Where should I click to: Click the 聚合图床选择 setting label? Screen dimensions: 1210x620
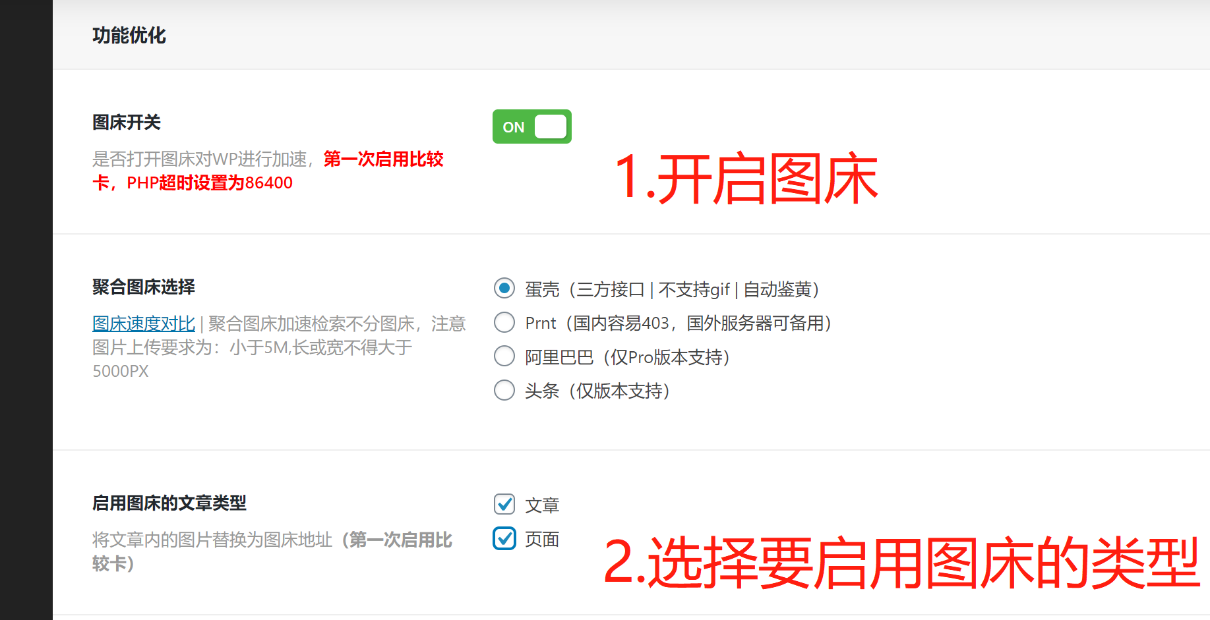pyautogui.click(x=142, y=287)
